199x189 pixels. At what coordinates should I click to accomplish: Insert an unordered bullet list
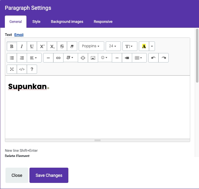tap(12, 58)
